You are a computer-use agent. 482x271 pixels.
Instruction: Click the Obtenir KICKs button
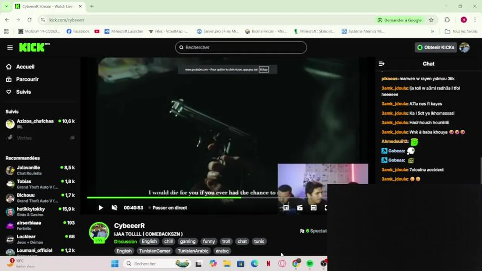pos(436,47)
